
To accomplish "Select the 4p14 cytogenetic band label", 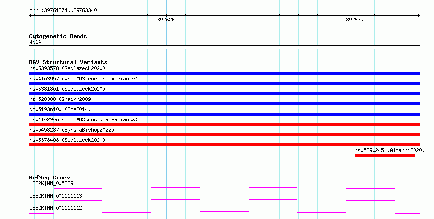I will coord(35,42).
